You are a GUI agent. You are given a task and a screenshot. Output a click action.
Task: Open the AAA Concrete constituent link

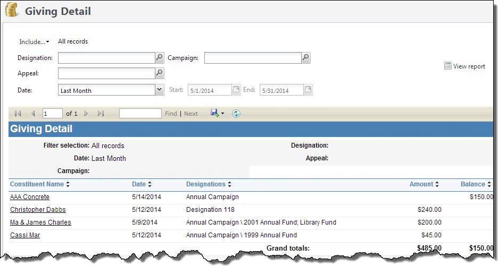[30, 197]
